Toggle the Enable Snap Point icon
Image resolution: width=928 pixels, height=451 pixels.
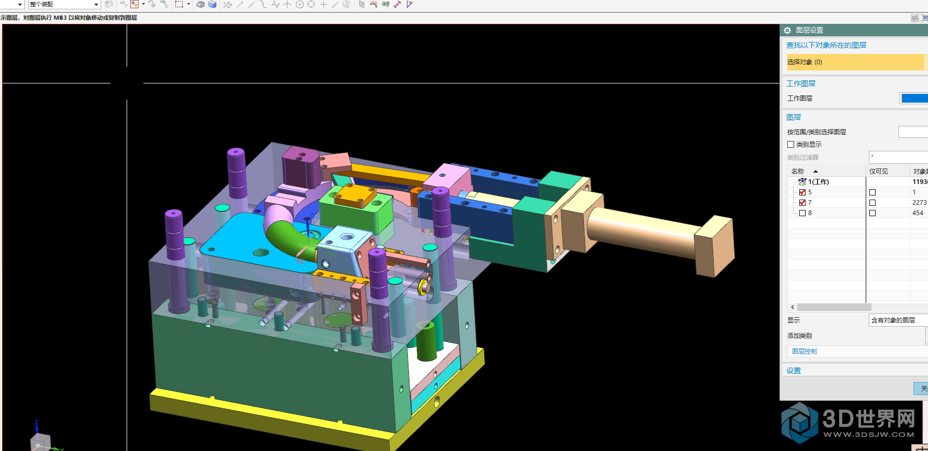pyautogui.click(x=228, y=4)
